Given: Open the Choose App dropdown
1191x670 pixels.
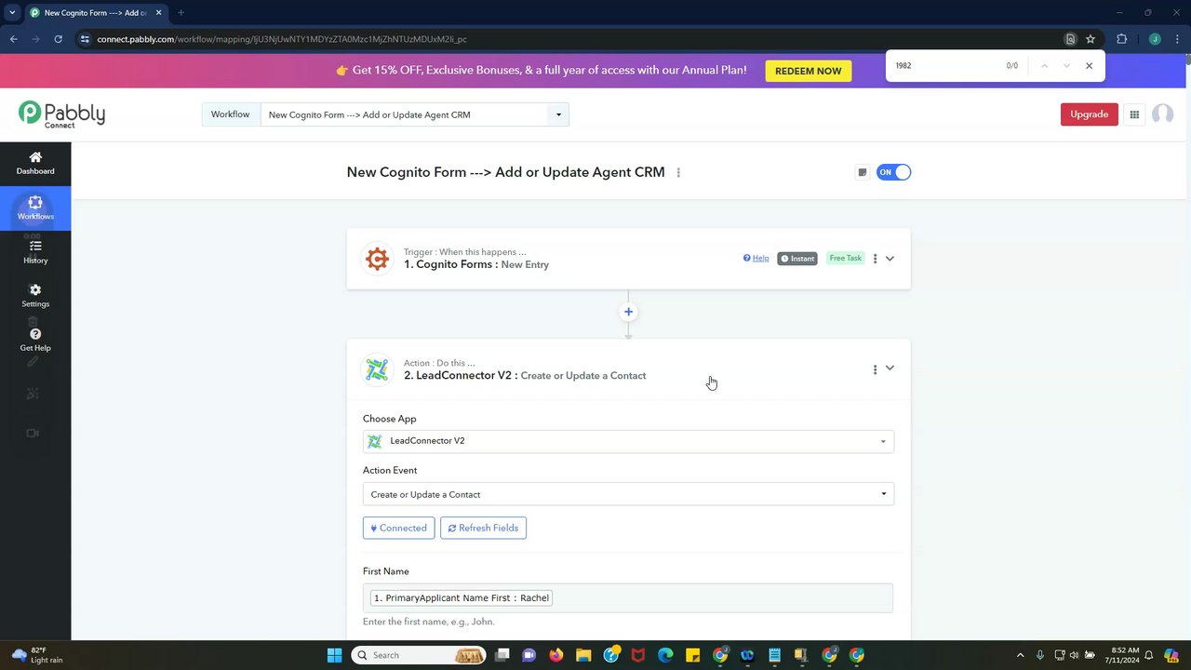Looking at the screenshot, I should point(628,441).
